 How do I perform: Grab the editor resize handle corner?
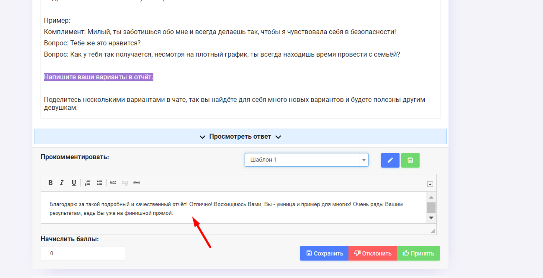point(432,231)
